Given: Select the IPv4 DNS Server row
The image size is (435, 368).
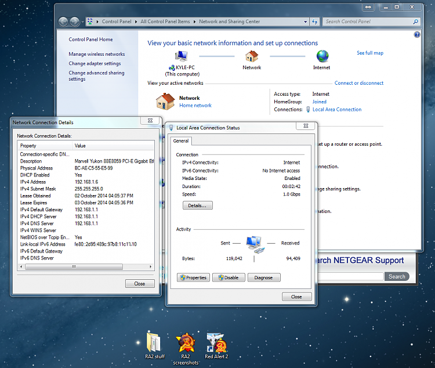Looking at the screenshot, I should (86, 223).
